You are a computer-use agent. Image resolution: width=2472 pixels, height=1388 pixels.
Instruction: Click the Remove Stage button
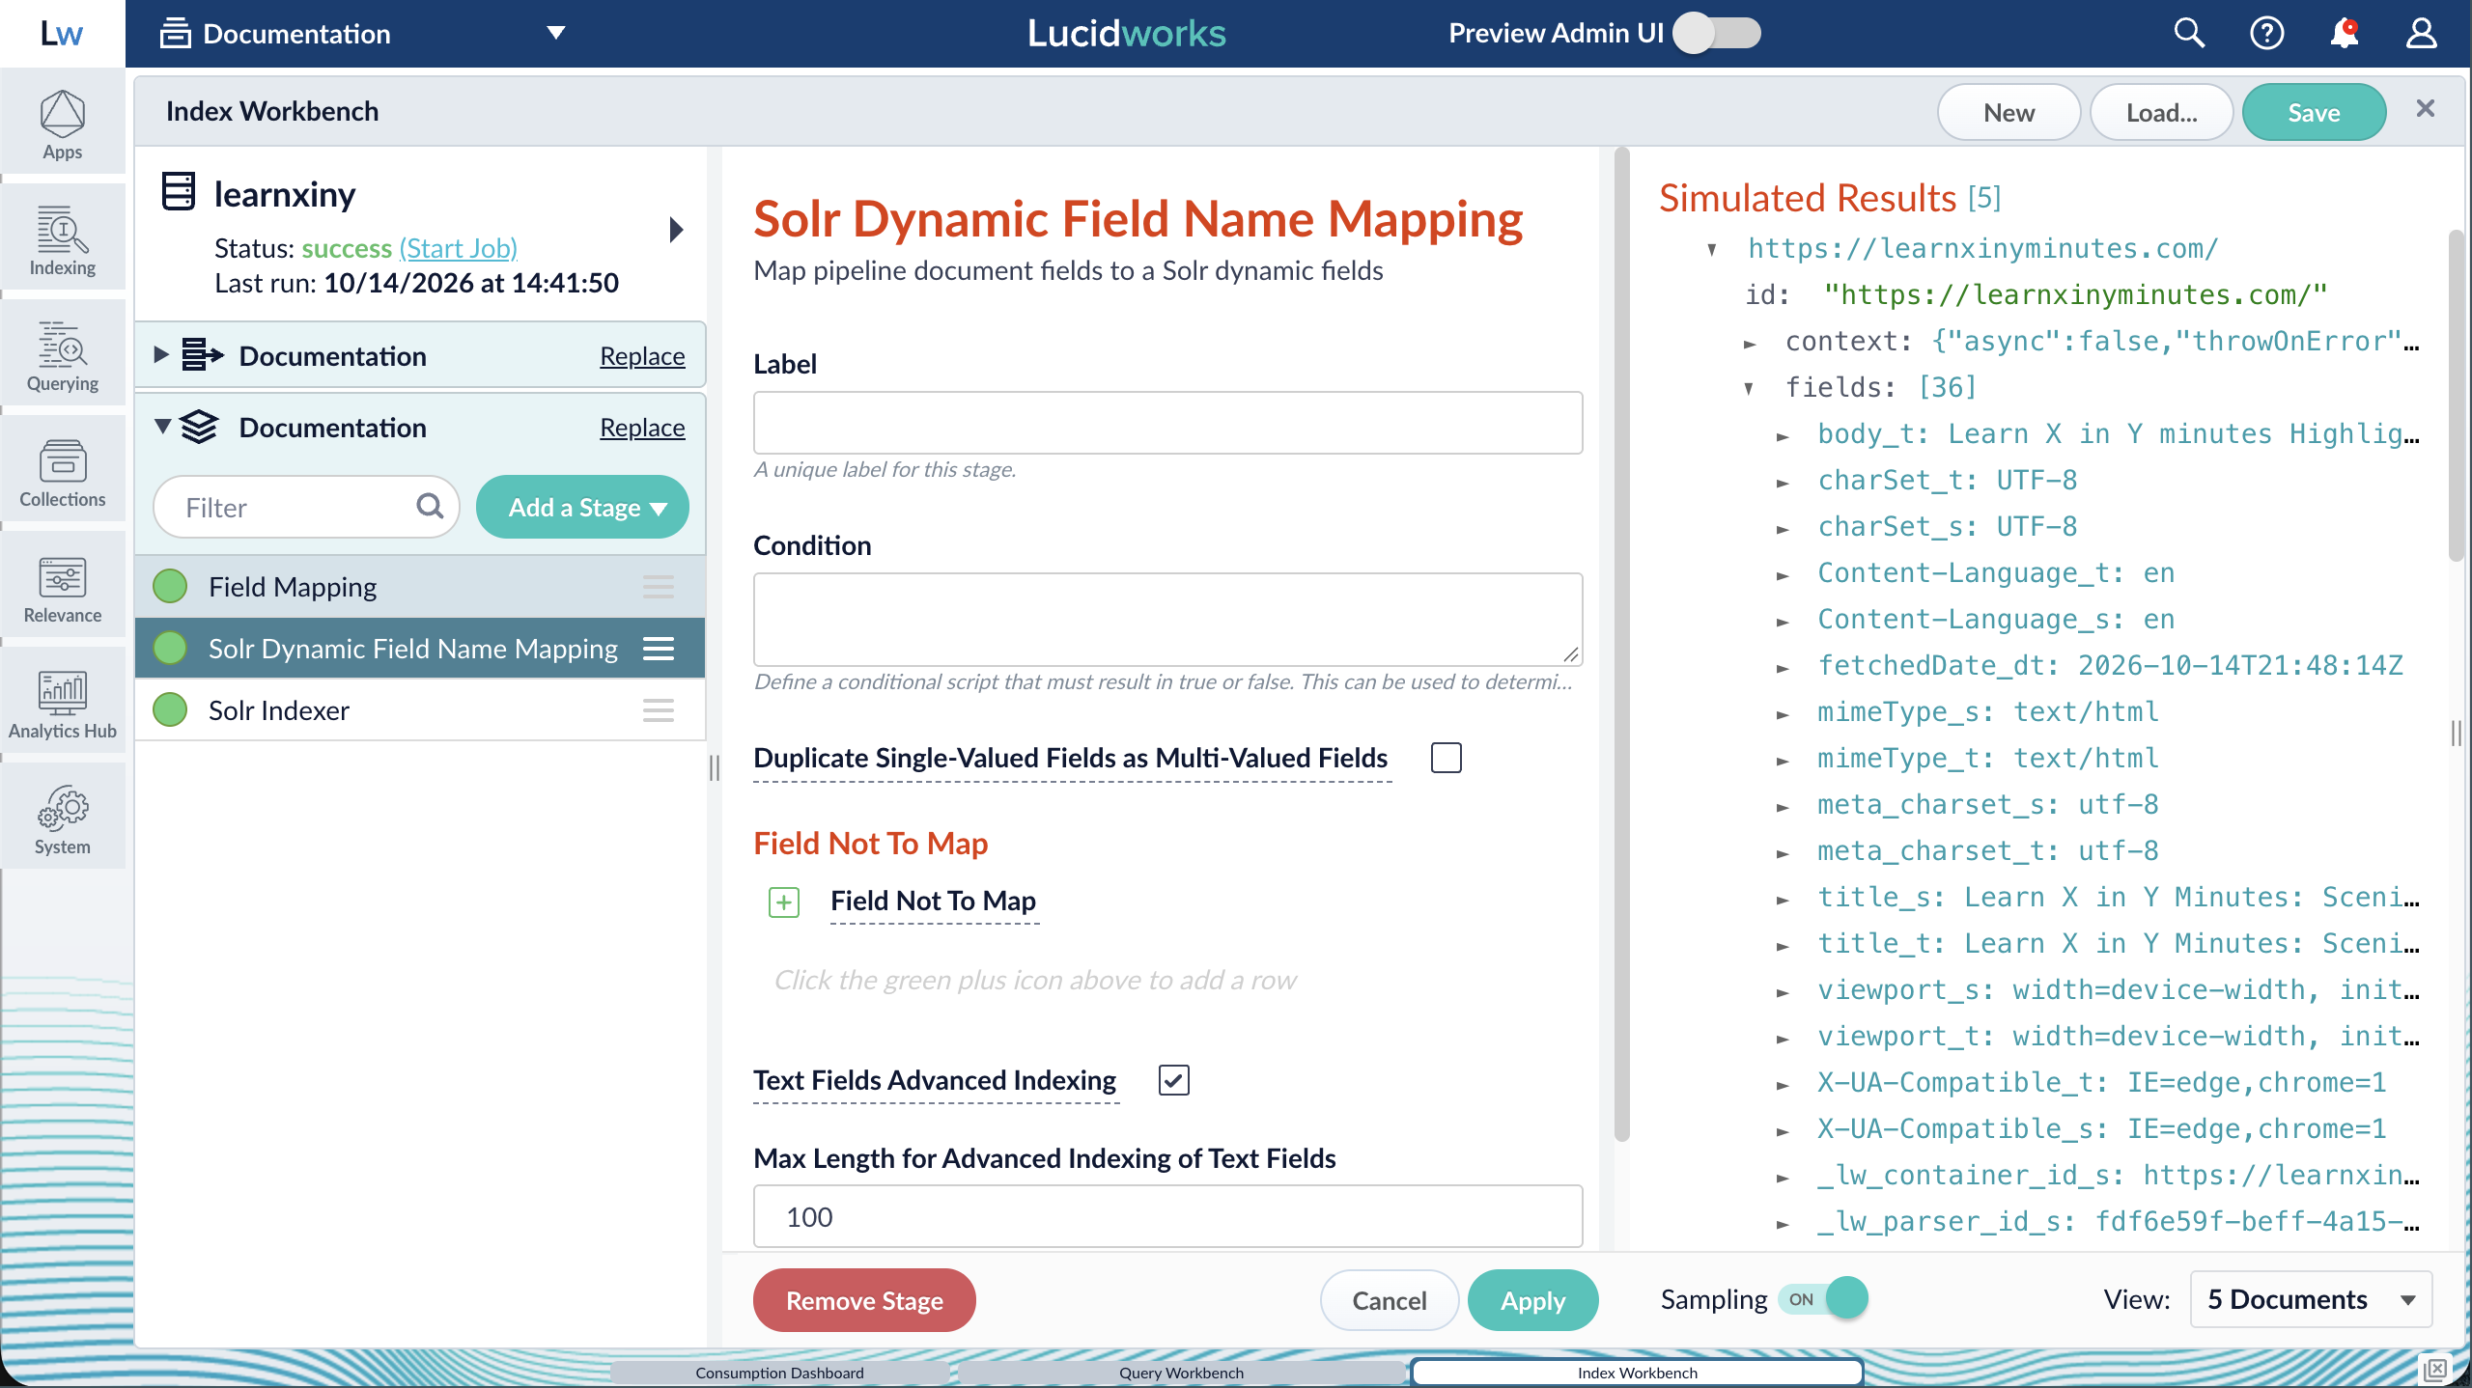point(864,1300)
